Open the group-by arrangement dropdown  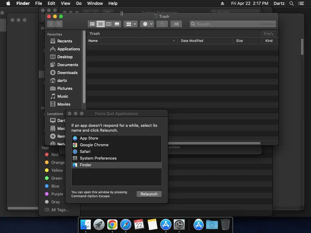pyautogui.click(x=131, y=24)
